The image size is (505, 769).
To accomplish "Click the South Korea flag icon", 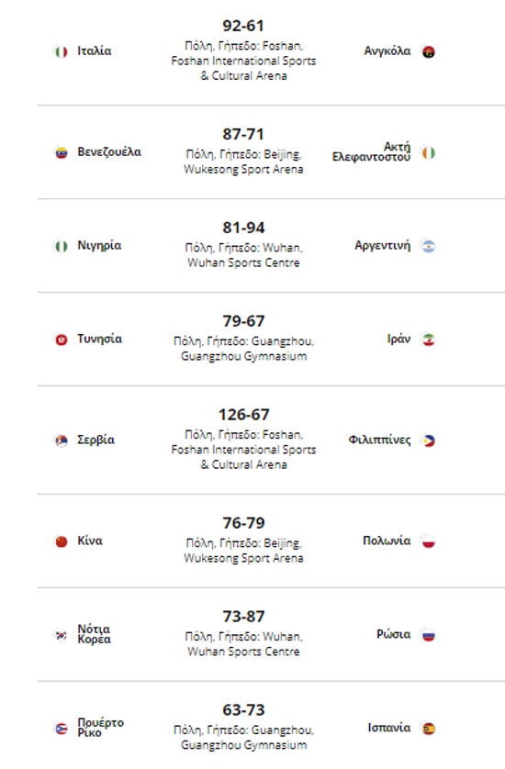I will [x=61, y=635].
